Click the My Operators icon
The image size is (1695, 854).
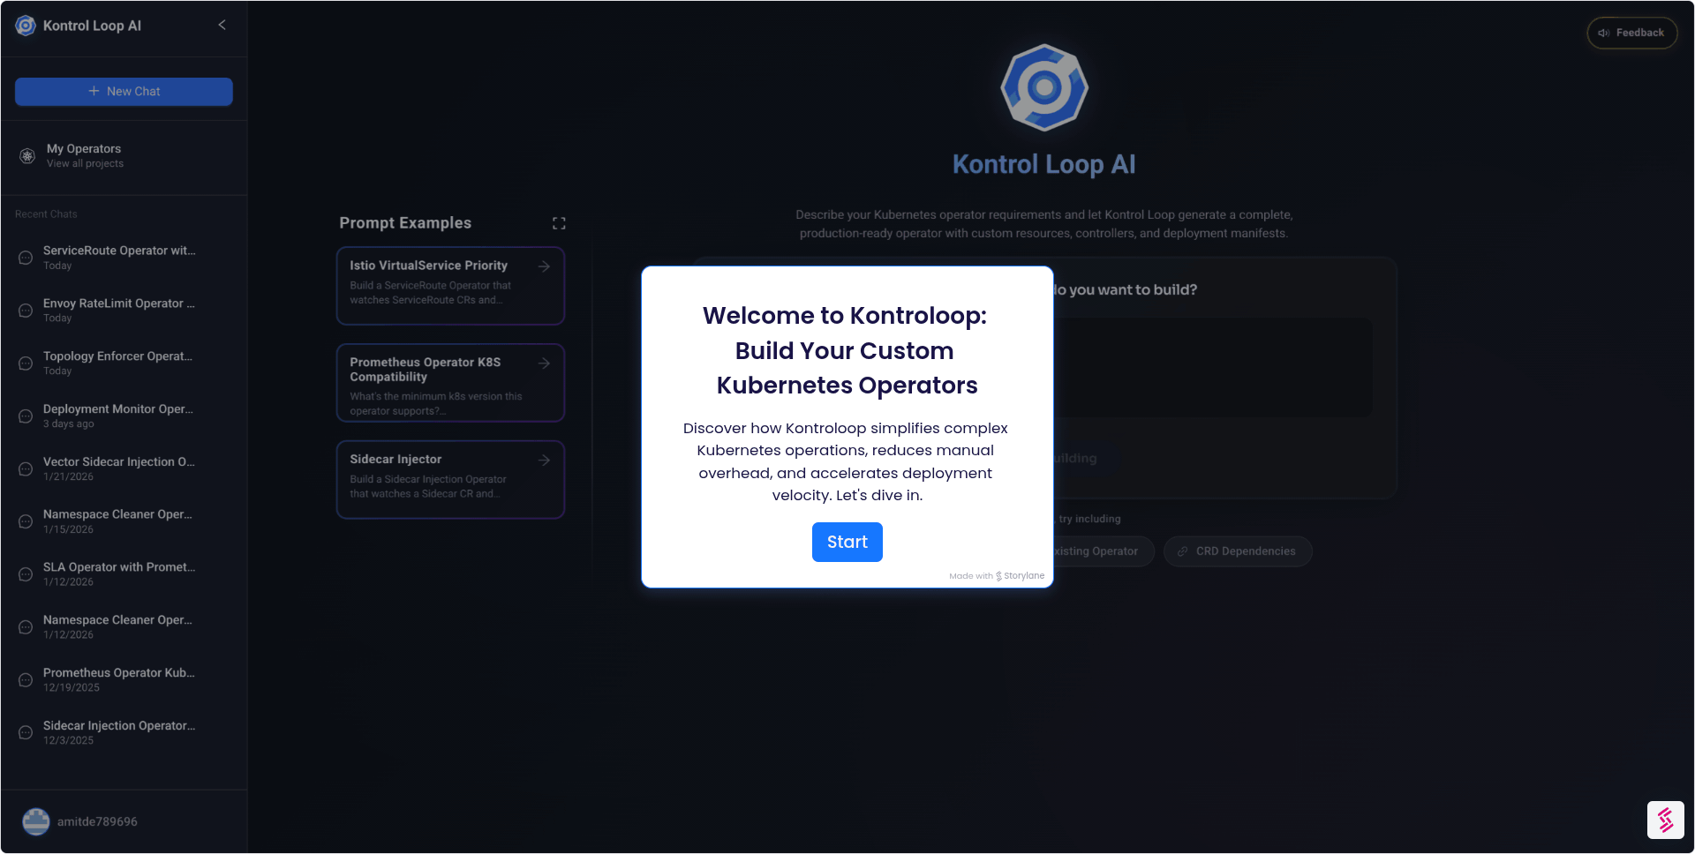point(27,156)
